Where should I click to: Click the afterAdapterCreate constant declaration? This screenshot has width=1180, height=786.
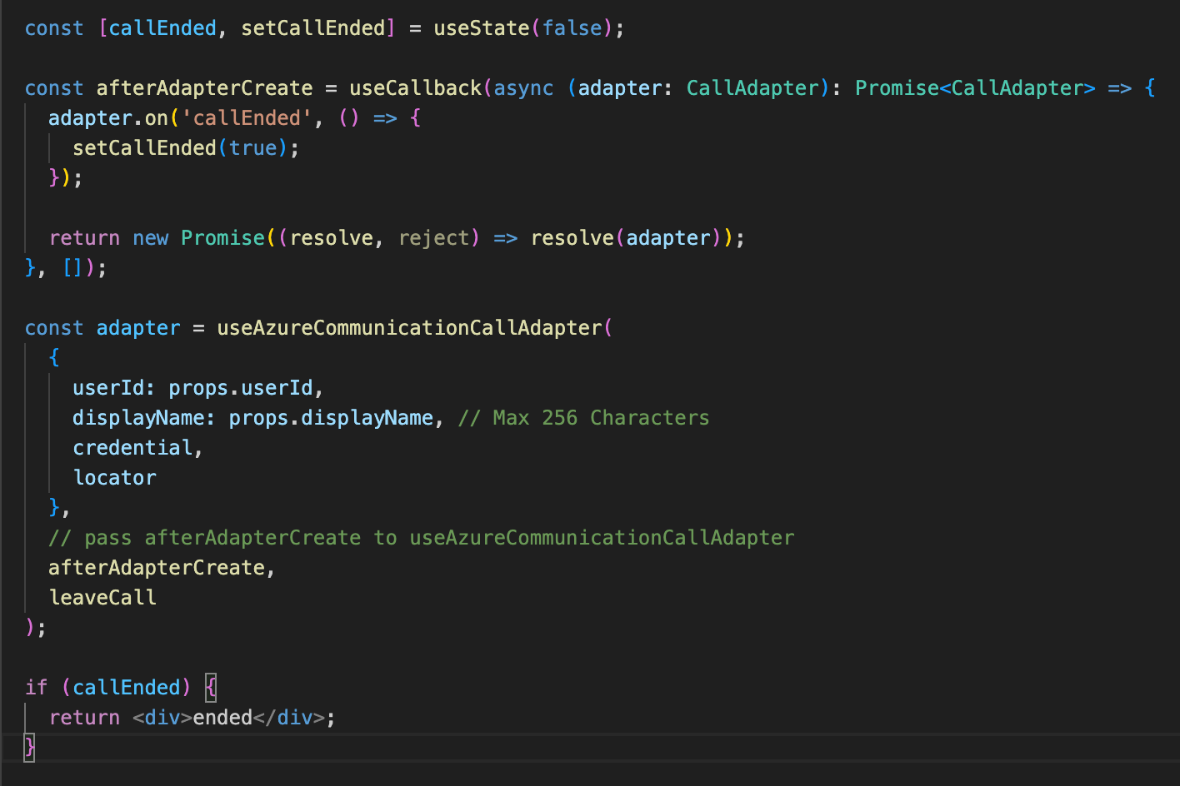204,87
